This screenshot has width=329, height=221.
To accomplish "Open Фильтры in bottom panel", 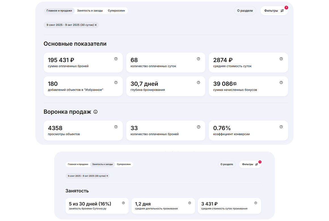I will (x=250, y=164).
